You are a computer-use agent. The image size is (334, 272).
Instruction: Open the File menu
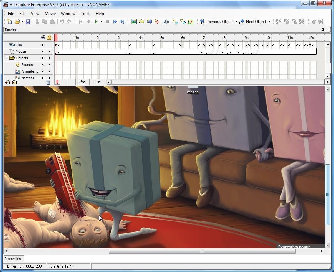(11, 14)
